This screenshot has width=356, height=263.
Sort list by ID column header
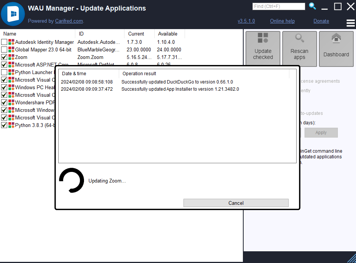99,34
